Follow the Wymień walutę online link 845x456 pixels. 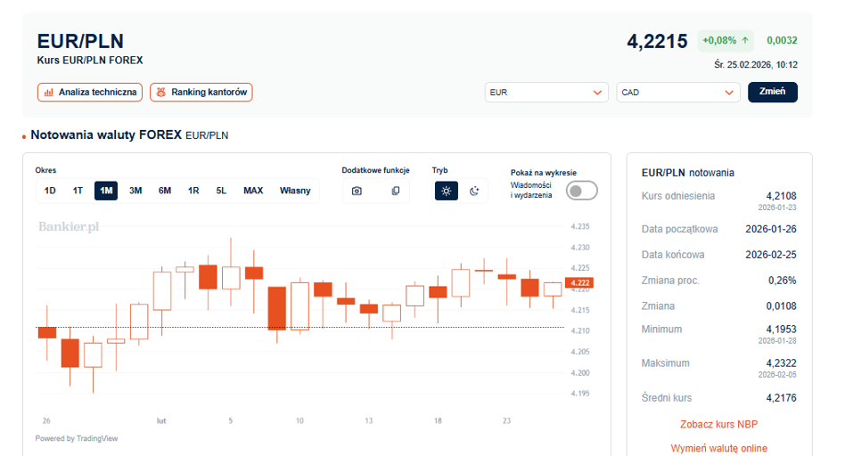[x=719, y=449]
